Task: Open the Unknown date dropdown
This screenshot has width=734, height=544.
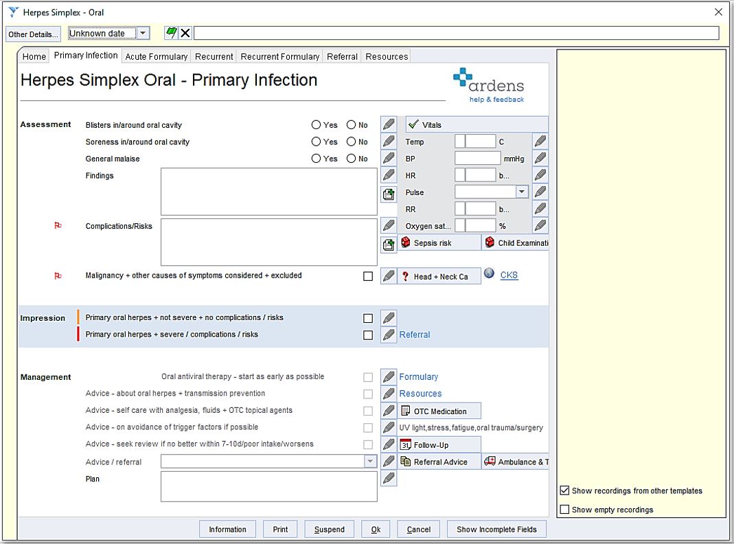Action: (144, 33)
